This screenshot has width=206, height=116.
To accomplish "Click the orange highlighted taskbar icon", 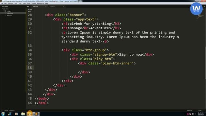I will 30,114.
